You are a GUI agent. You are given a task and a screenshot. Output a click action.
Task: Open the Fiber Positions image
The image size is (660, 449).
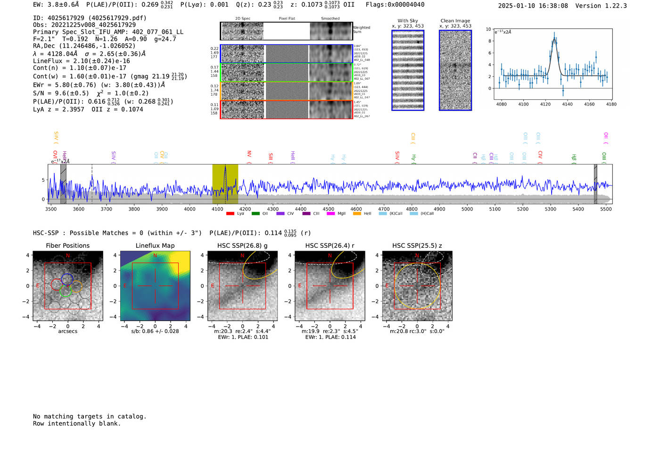pos(68,286)
